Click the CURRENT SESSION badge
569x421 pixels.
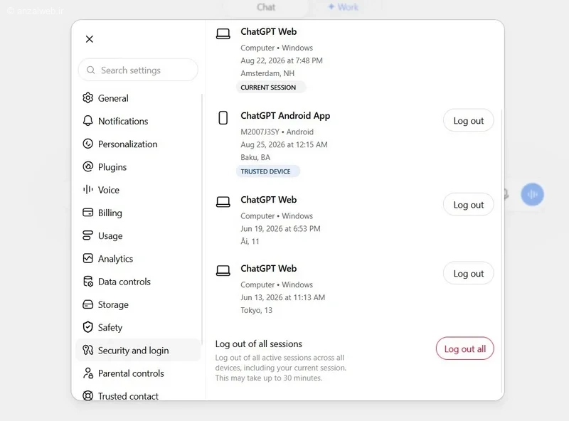[270, 87]
